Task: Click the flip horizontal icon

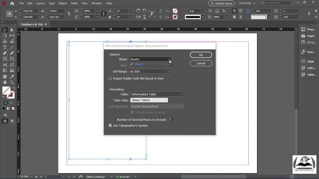Action: click(138, 17)
